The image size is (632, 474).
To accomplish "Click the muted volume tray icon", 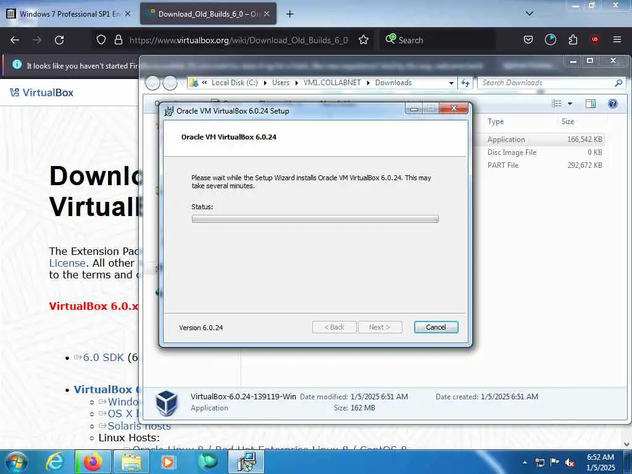I will coord(570,462).
